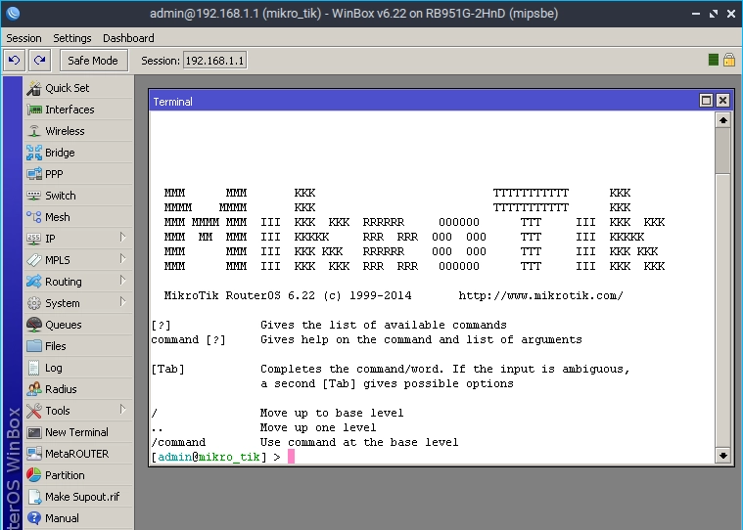The height and width of the screenshot is (530, 743).
Task: Click the Terminal scrollbar up arrow
Action: click(723, 120)
